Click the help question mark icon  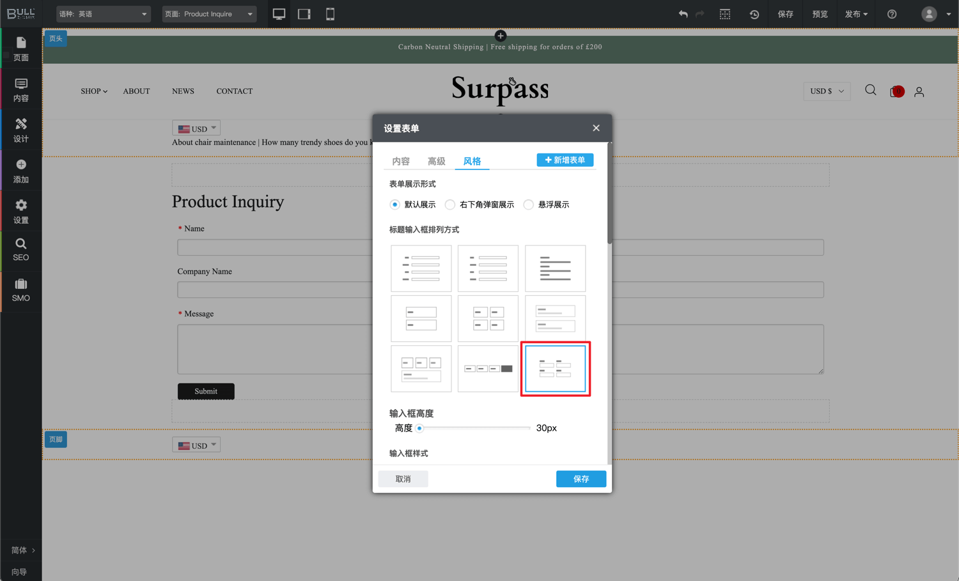[892, 14]
